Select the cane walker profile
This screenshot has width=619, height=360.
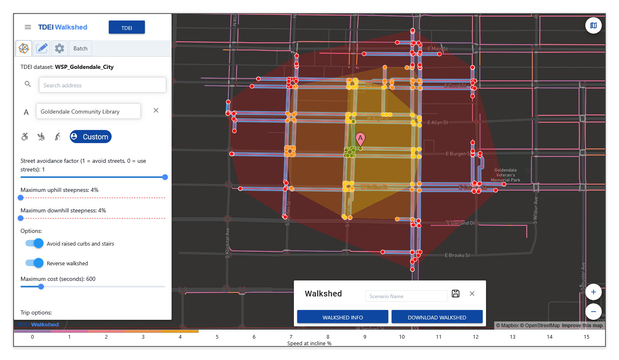coord(57,137)
